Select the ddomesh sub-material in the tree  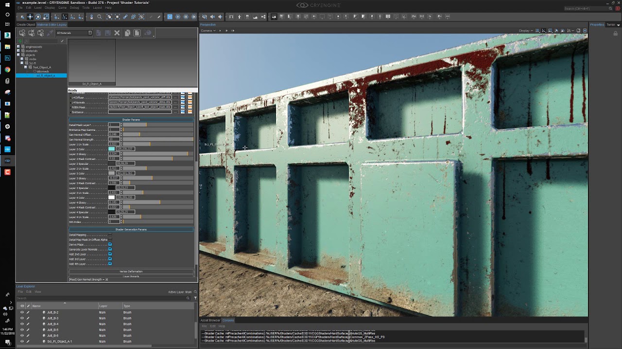click(43, 71)
